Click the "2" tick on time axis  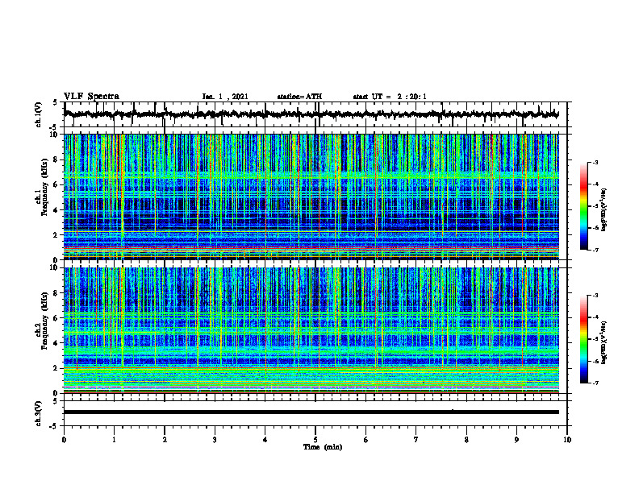coord(165,440)
